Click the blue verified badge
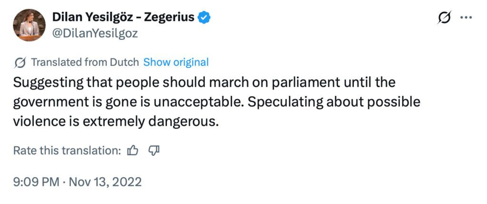Viewport: 487px width, 204px height. 204,18
